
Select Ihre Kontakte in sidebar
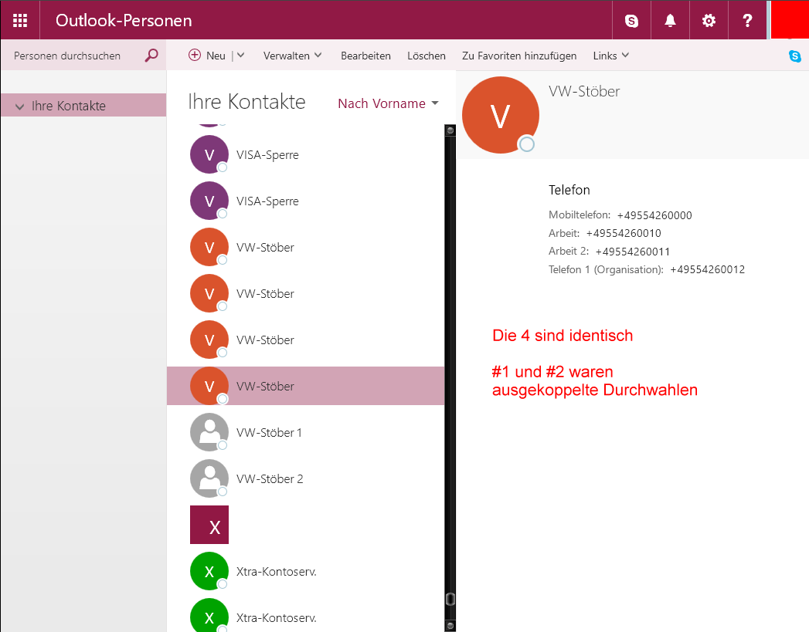click(x=83, y=105)
